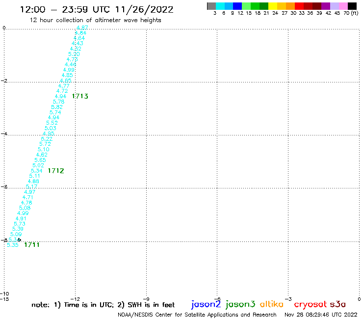Click the wave height value 5.34
Screen dimensions: 363x319
pos(37,171)
